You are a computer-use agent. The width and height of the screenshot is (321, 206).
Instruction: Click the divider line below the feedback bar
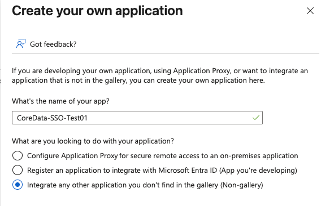pos(166,54)
